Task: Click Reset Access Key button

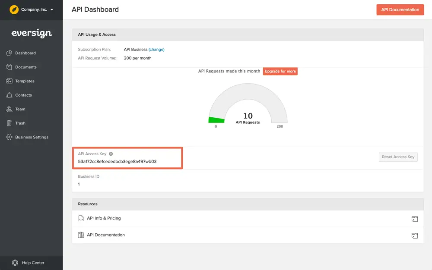Action: 398,157
